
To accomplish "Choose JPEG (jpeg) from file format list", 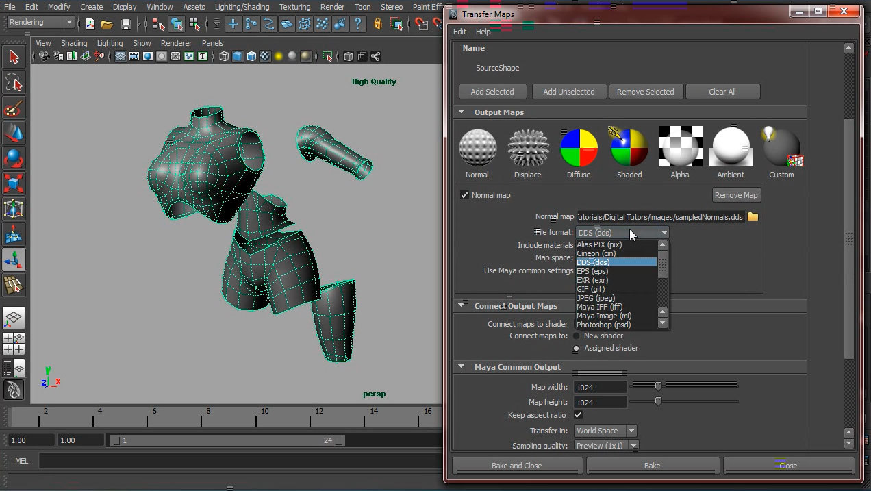I will click(x=596, y=298).
